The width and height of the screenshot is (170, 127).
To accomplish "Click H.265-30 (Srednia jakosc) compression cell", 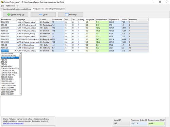I will 28,25.
